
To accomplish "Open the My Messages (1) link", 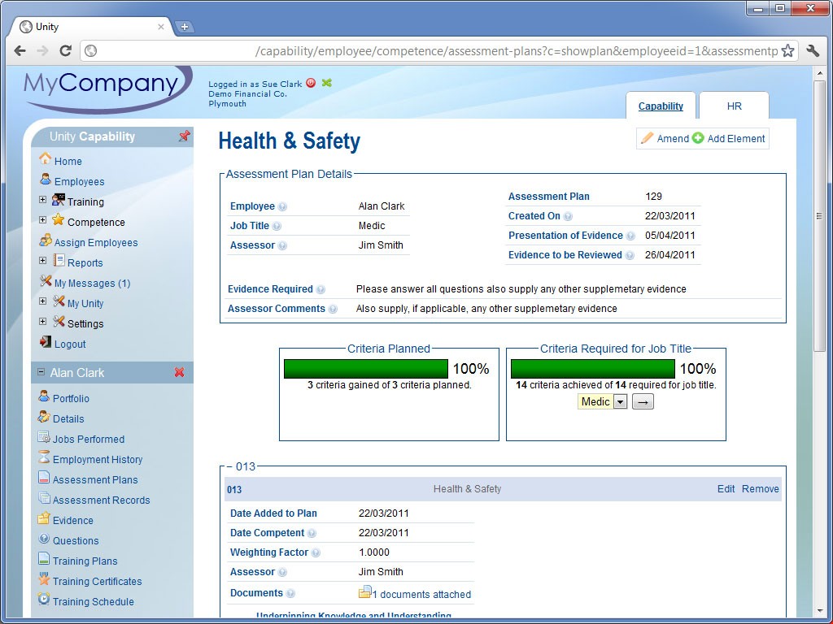I will (92, 283).
